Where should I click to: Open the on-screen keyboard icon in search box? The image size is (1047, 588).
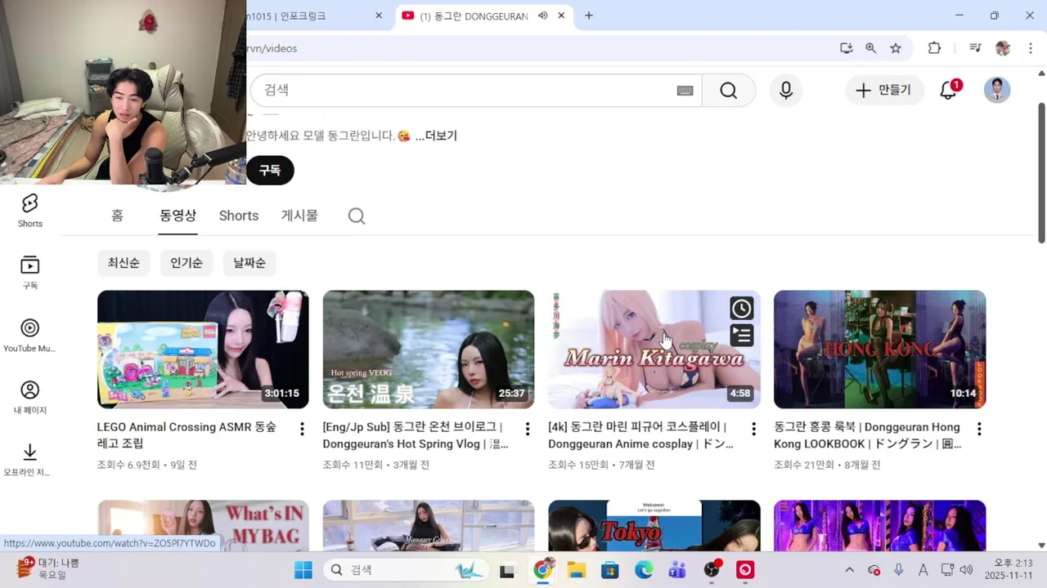(685, 91)
